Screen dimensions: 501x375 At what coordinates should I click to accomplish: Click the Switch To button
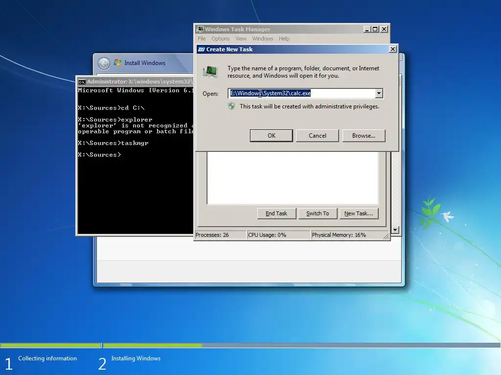coord(318,213)
